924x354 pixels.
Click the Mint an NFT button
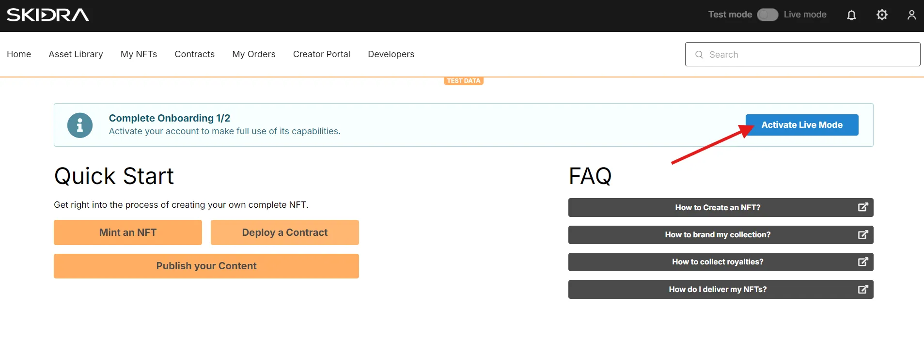click(x=128, y=232)
